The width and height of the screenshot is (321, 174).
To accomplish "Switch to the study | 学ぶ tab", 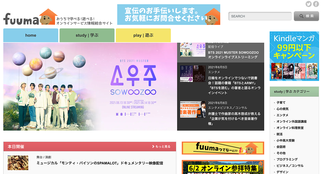I will 87,35.
